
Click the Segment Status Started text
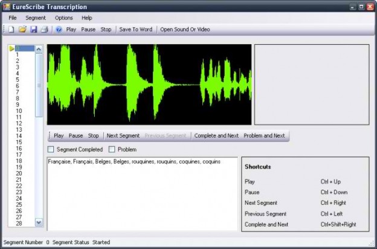pos(82,242)
